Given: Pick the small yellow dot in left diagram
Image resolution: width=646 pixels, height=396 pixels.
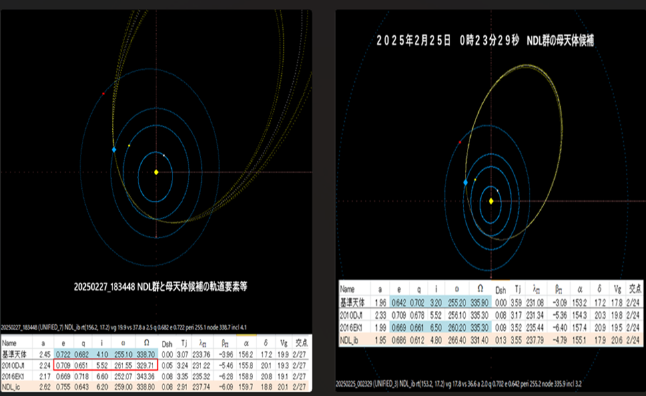Looking at the screenshot, I should tap(129, 144).
